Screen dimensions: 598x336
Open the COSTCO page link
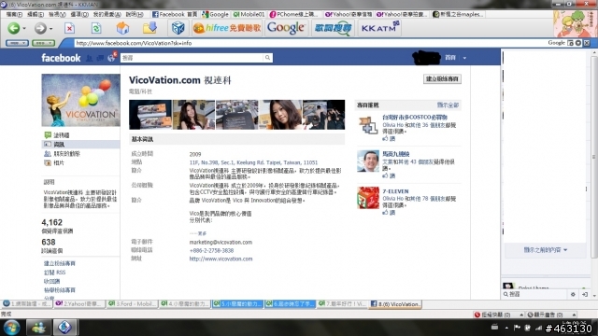point(415,118)
